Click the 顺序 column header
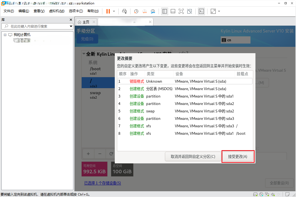 coord(123,74)
